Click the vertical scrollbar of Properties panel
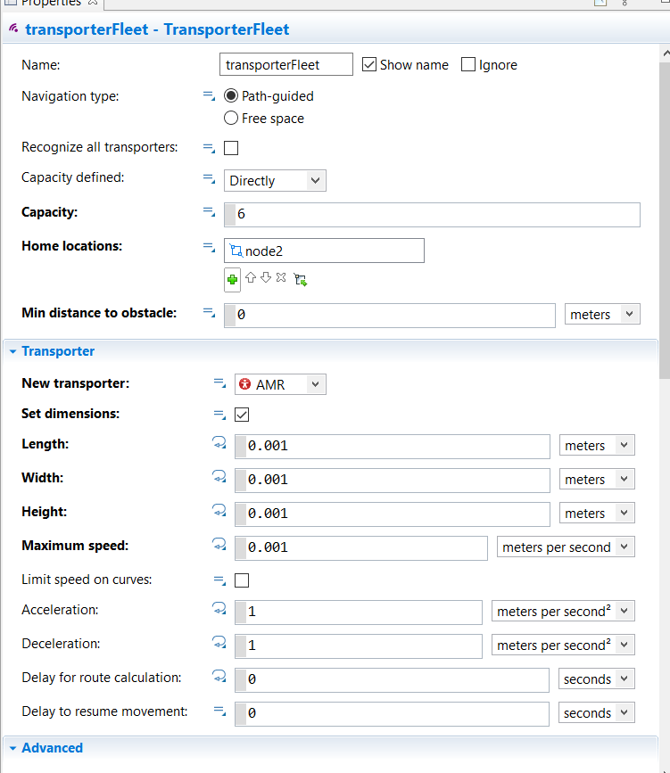Viewport: 670px width, 773px height. (665, 219)
